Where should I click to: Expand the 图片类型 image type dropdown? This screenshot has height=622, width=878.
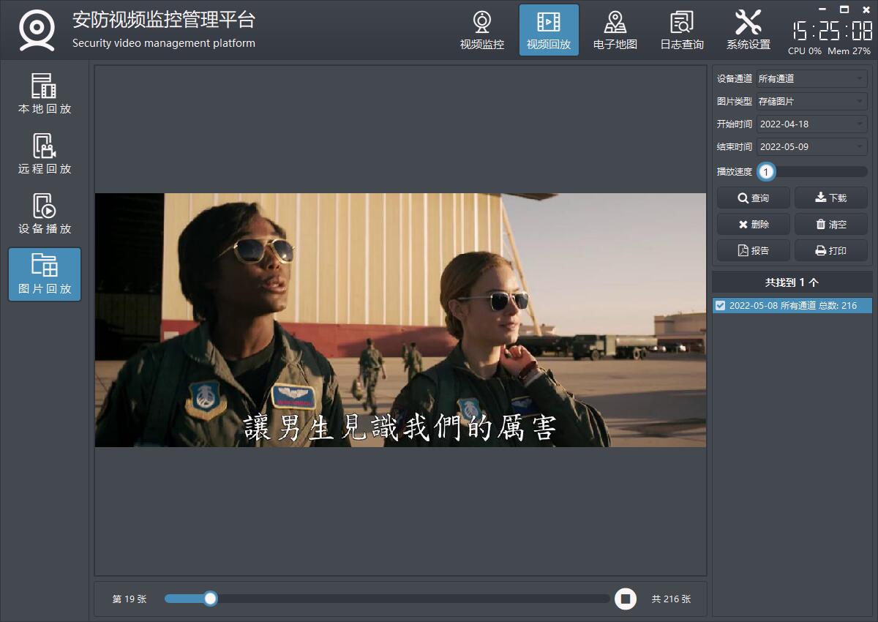(x=811, y=101)
